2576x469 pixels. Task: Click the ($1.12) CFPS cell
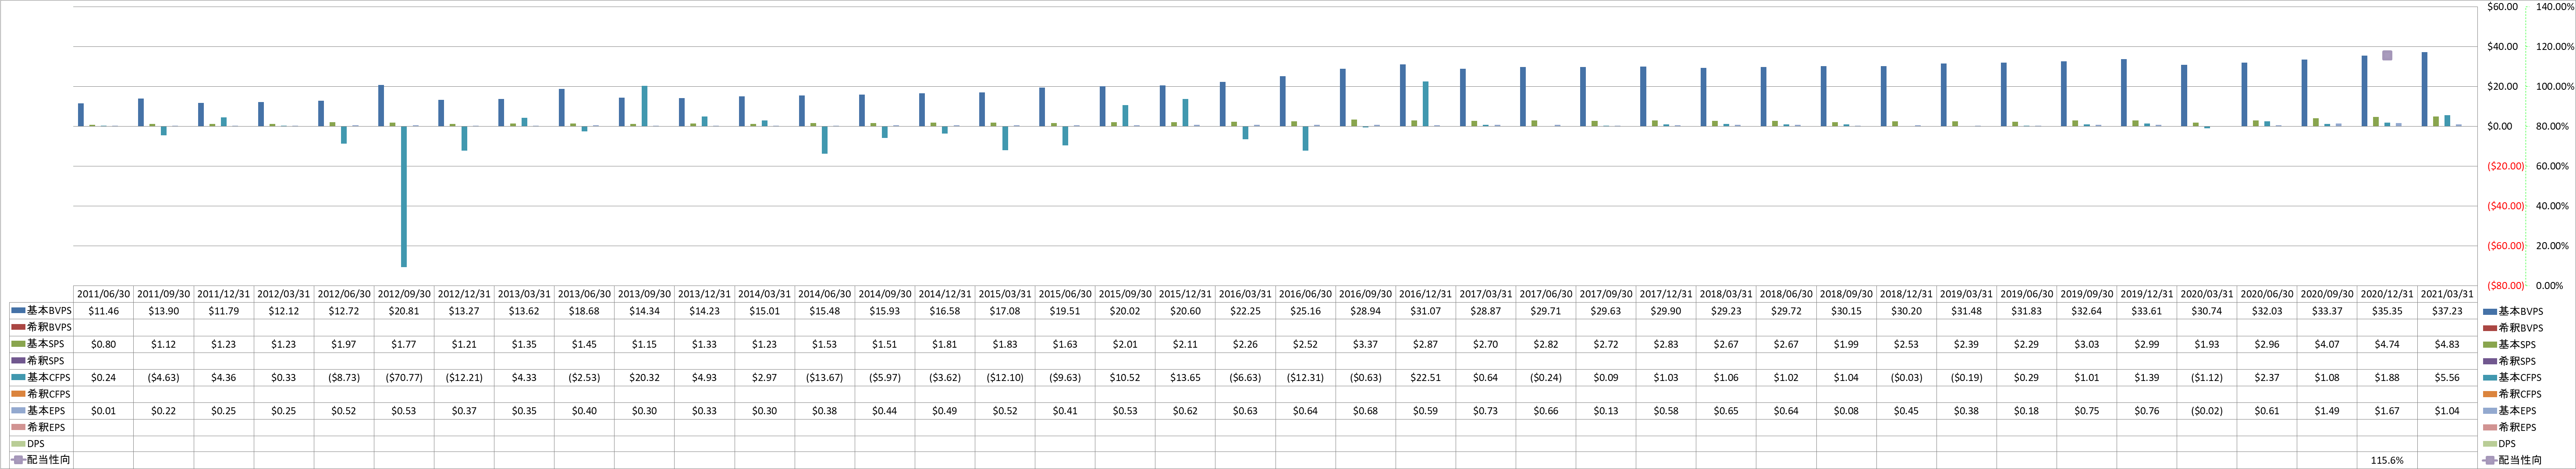click(2206, 378)
